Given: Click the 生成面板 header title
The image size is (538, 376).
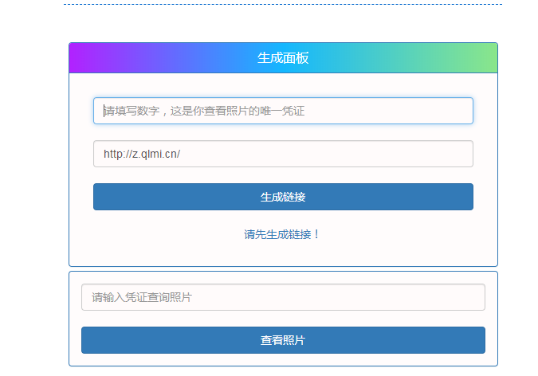Looking at the screenshot, I should (x=283, y=58).
